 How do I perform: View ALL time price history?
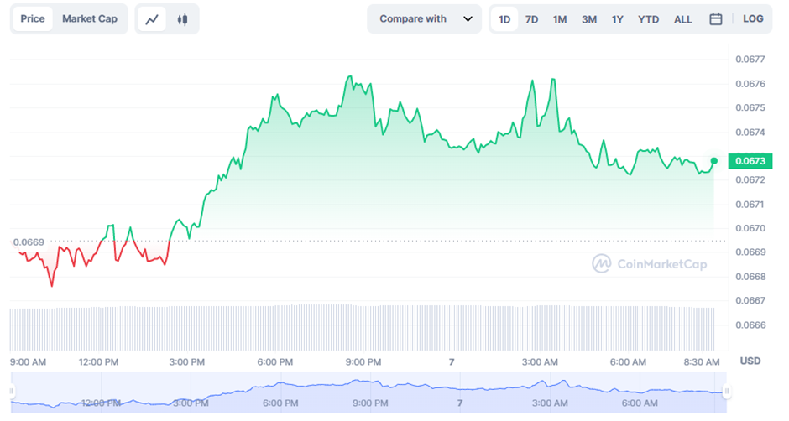tap(683, 18)
